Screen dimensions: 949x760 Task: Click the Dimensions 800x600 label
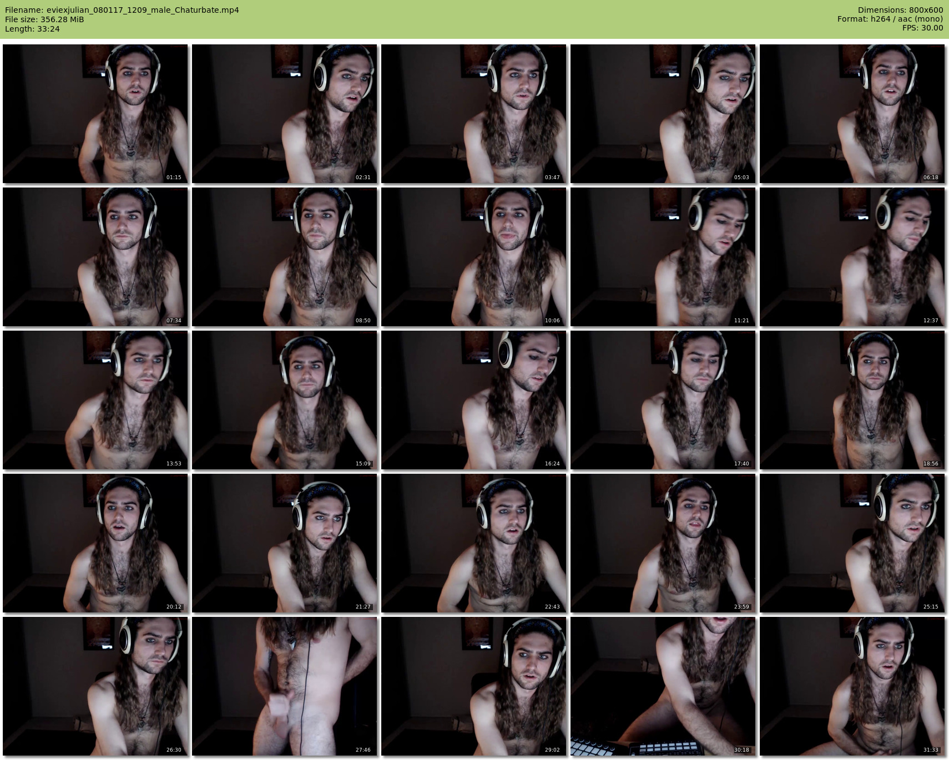(900, 10)
